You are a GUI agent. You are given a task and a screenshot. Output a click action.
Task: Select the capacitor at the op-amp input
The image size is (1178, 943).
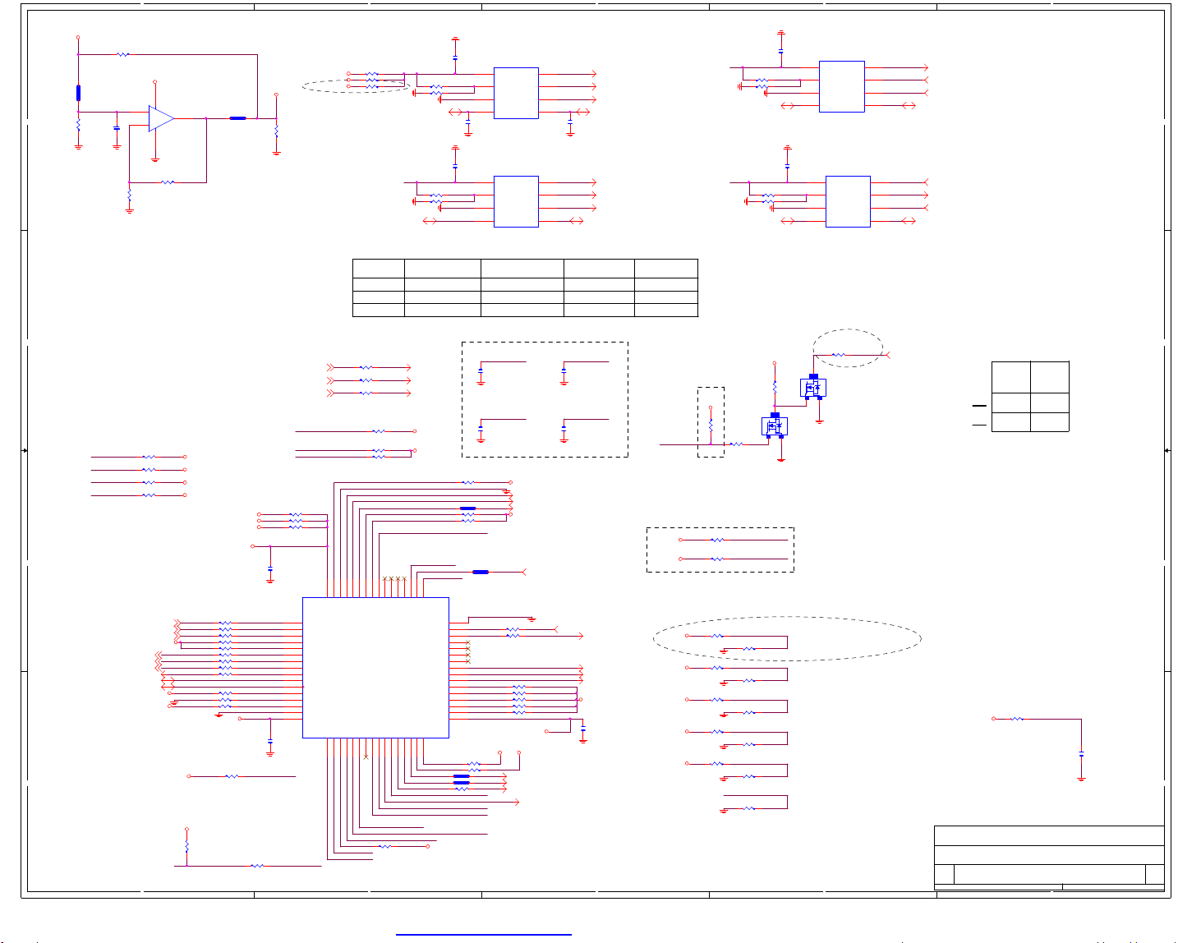[x=117, y=128]
